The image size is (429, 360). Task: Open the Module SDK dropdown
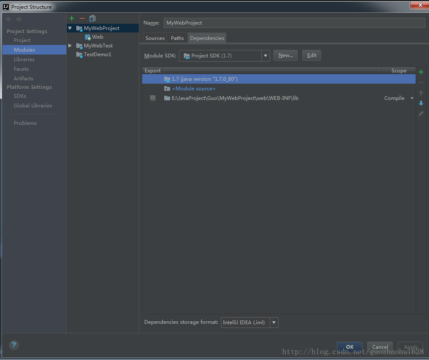pyautogui.click(x=266, y=56)
